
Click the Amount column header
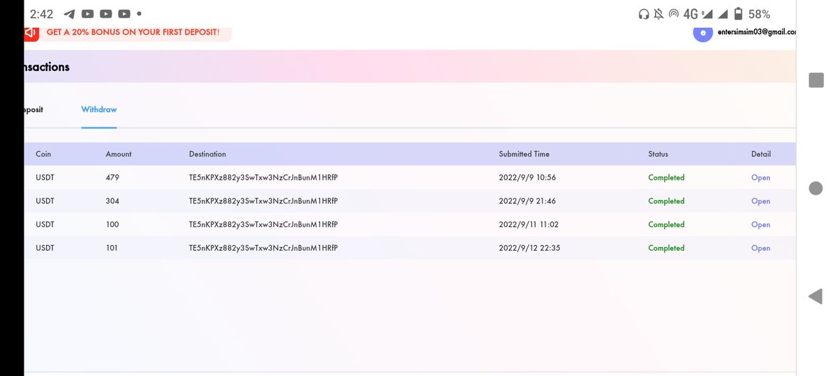119,154
